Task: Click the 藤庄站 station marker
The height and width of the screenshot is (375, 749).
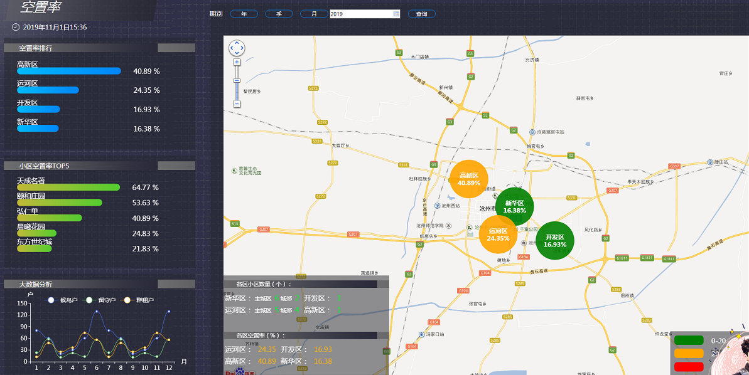Action: point(710,162)
